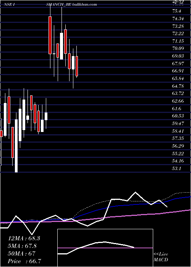Click the 62.66 price axis label
The height and width of the screenshot is (267, 191).
(178, 101)
